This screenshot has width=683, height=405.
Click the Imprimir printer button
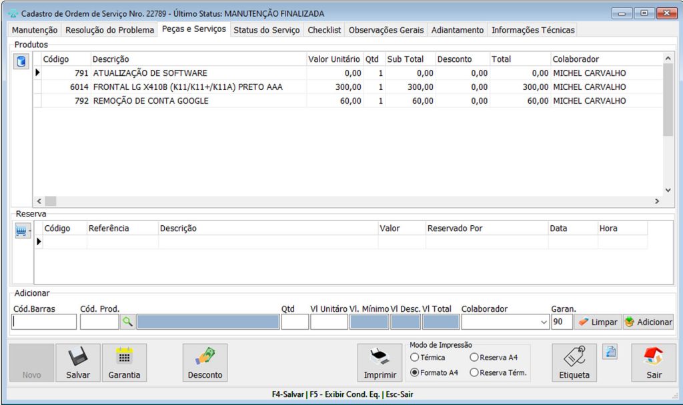380,363
